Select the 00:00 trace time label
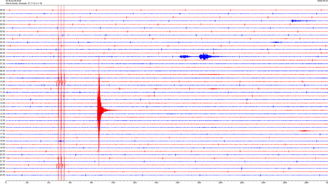This screenshot has height=184, width=328. tap(3, 10)
